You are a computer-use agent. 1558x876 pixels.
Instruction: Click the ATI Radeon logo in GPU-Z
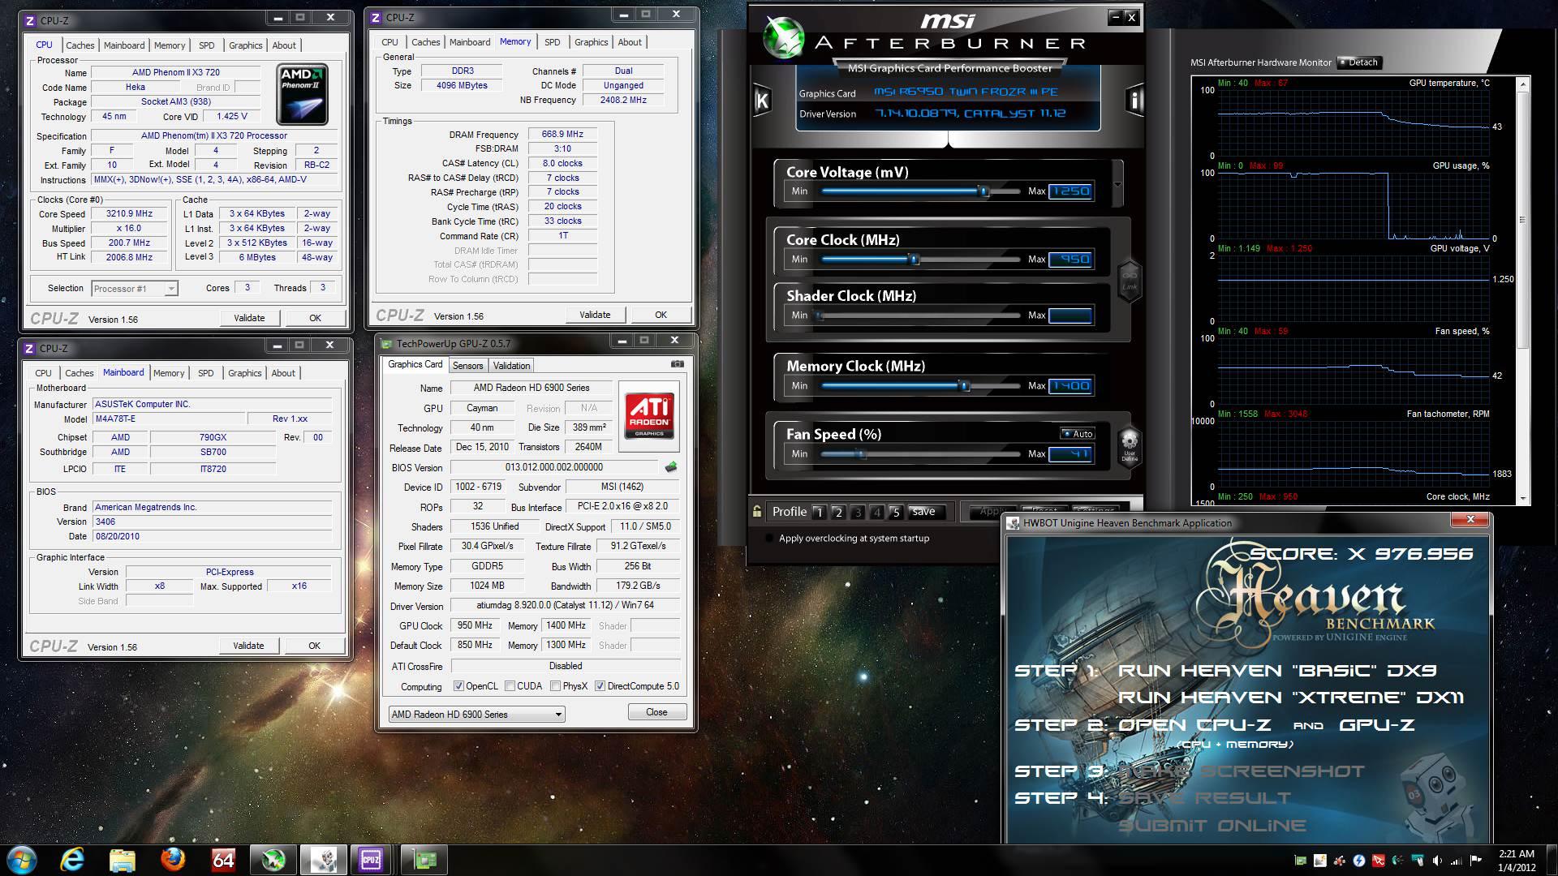point(649,415)
